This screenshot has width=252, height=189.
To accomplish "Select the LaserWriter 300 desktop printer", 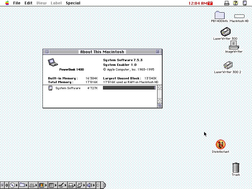I will pyautogui.click(x=226, y=32).
